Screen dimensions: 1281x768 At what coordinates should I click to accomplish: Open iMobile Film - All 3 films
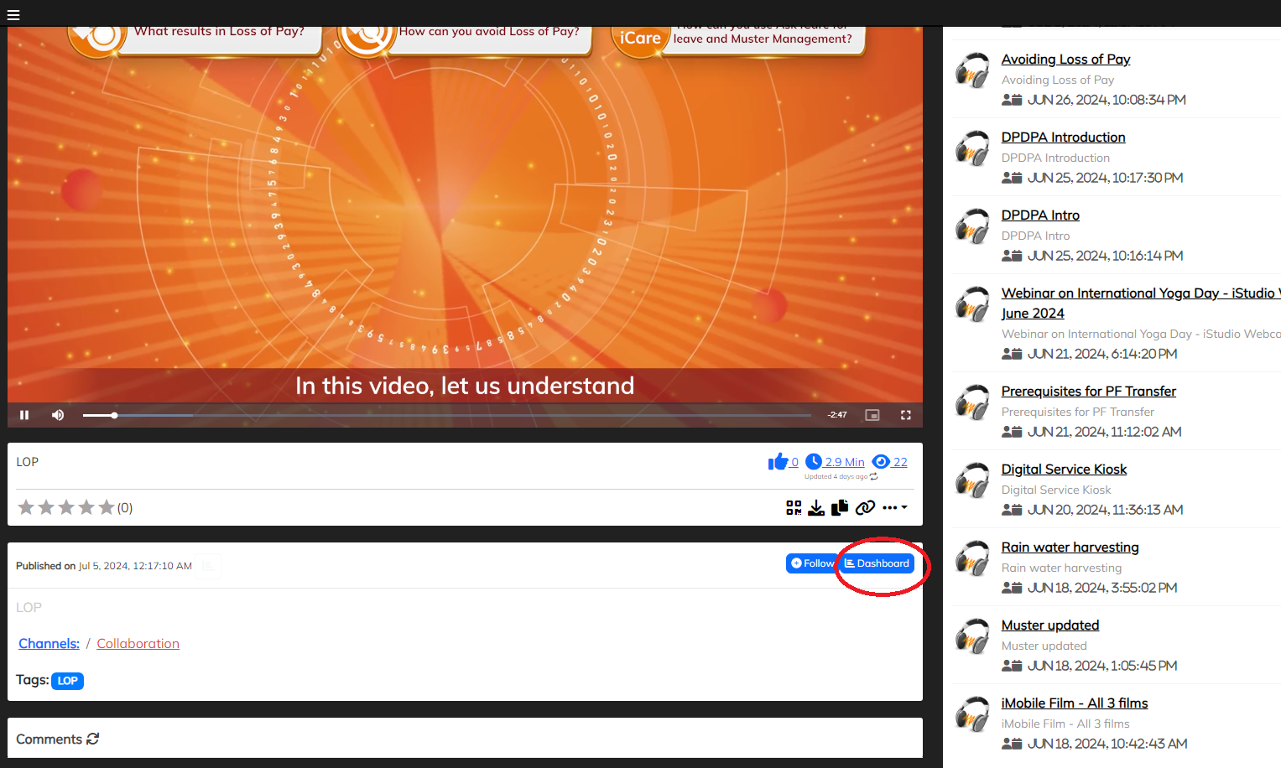click(x=1075, y=703)
